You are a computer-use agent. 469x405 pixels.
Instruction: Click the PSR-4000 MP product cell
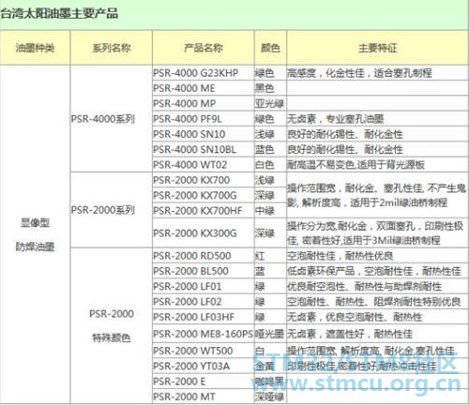204,103
